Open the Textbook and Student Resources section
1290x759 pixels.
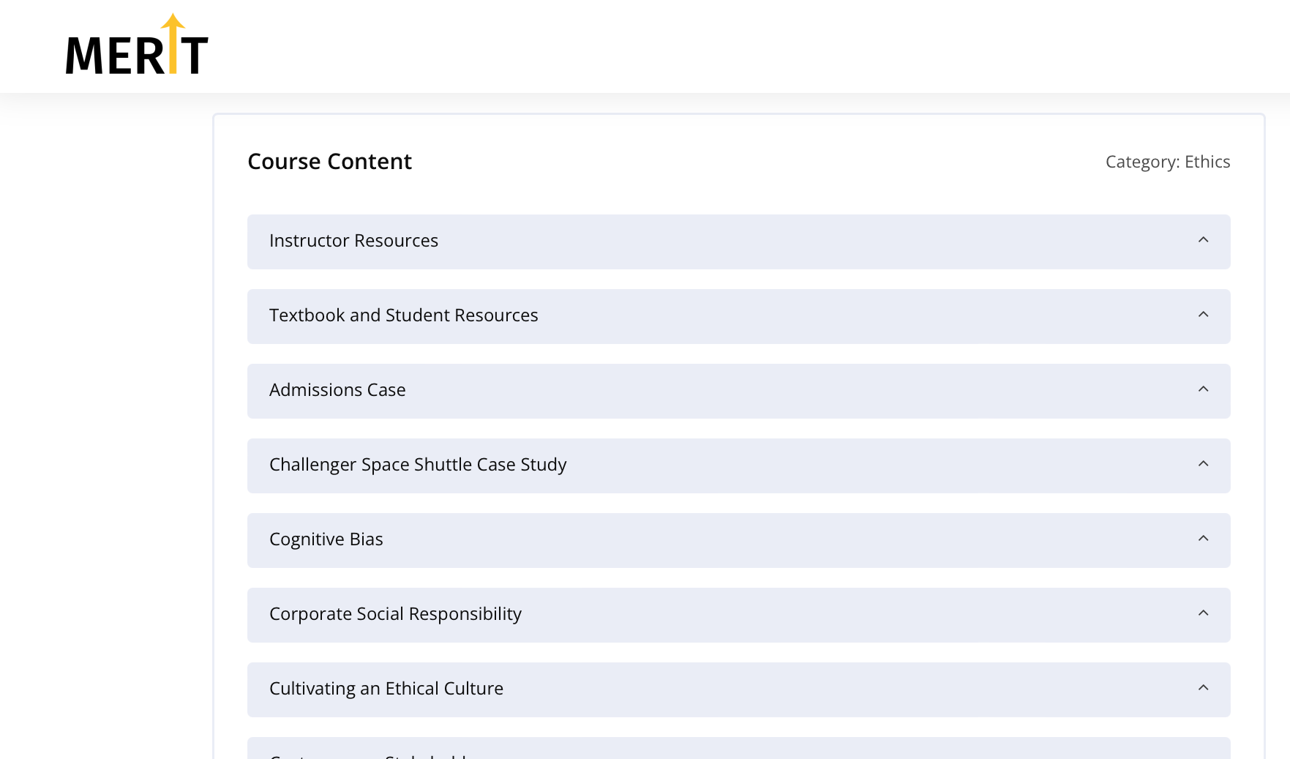pyautogui.click(x=403, y=315)
